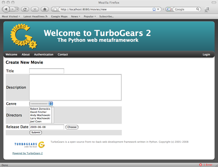This screenshot has height=167, width=218.
Task: Click the Directors list scrollbar
Action: tap(53, 115)
